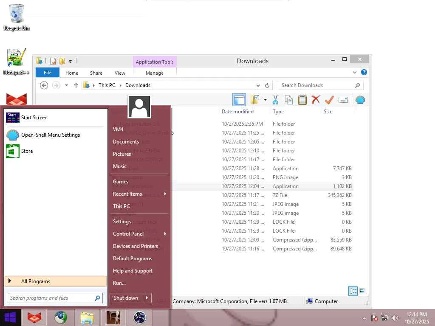The image size is (435, 326).
Task: Open the File ribbon tab
Action: point(48,73)
